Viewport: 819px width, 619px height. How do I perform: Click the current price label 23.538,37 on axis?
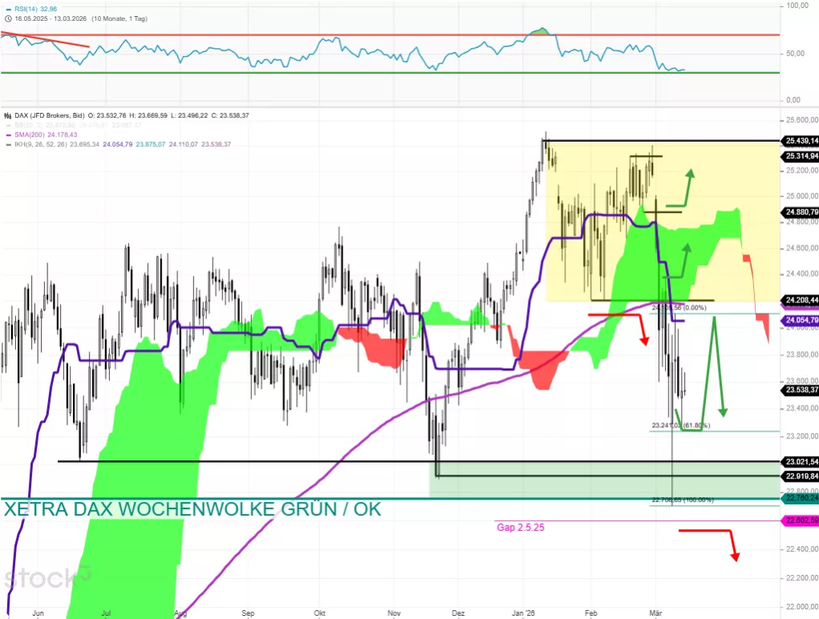tap(801, 390)
